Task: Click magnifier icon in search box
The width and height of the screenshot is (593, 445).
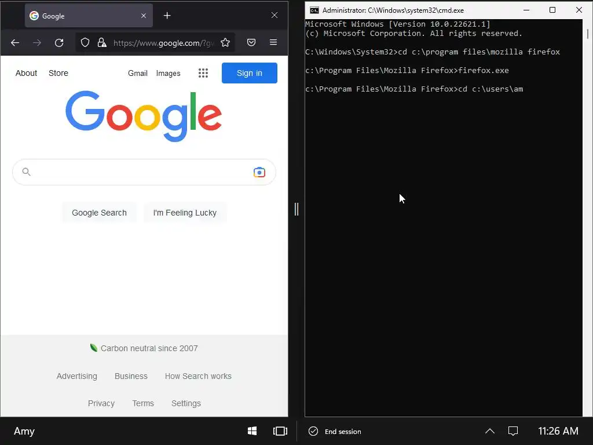Action: tap(26, 172)
